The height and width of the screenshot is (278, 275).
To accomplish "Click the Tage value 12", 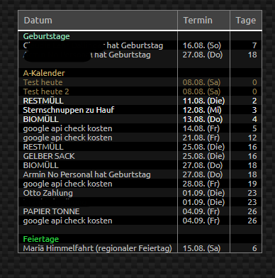I will pyautogui.click(x=252, y=138).
